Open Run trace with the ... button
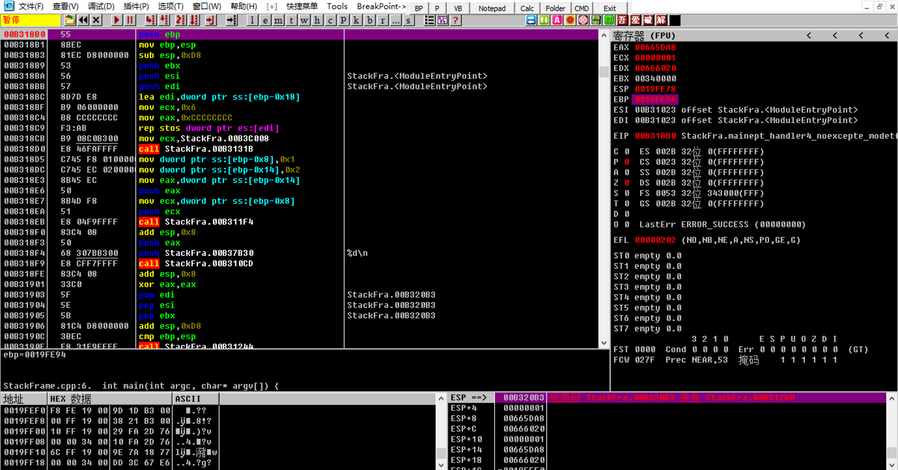Screen dimensions: 898x470 pyautogui.click(x=395, y=20)
